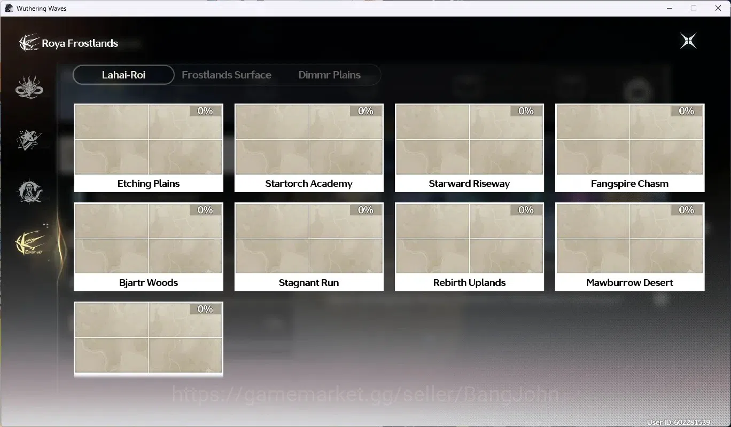Click the 0% badge on Fangspire Chasm
This screenshot has height=427, width=731.
687,111
